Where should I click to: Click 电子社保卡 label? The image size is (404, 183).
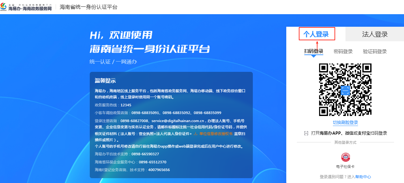[x=345, y=167]
